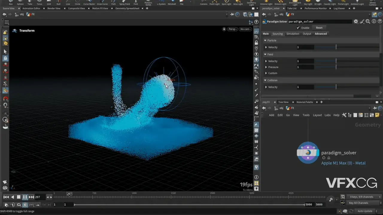This screenshot has height=215, width=383.
Task: Jump to the last frame
Action: click(31, 197)
